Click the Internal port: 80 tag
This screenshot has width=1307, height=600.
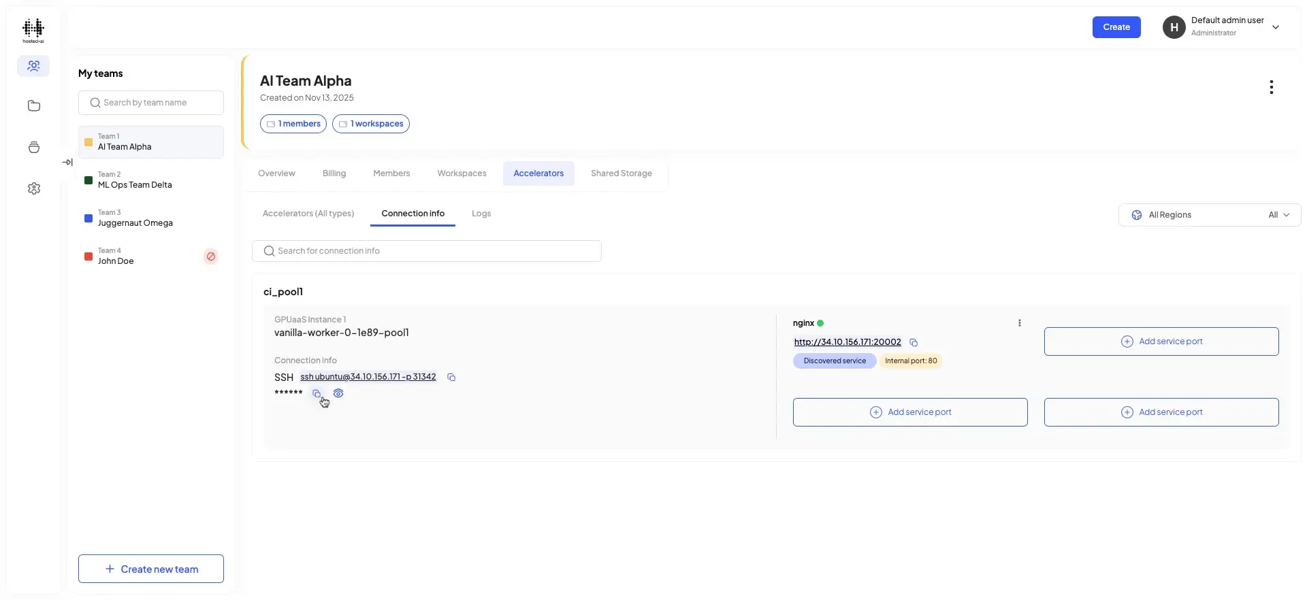[x=911, y=361]
